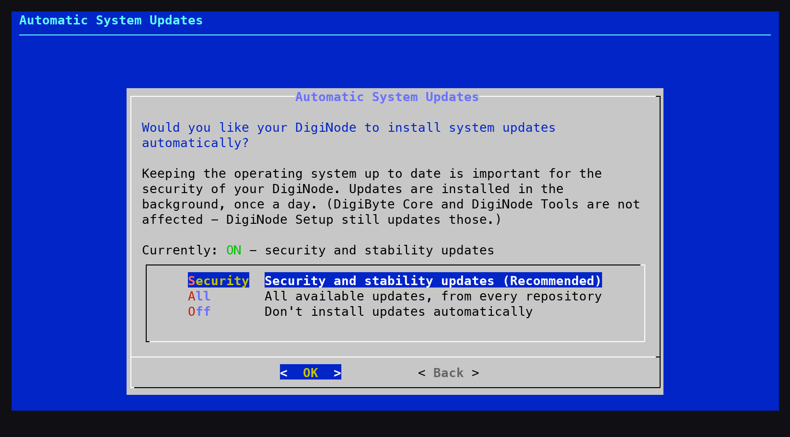Viewport: 790px width, 437px height.
Task: Select the Security updates menu option
Action: [x=219, y=281]
